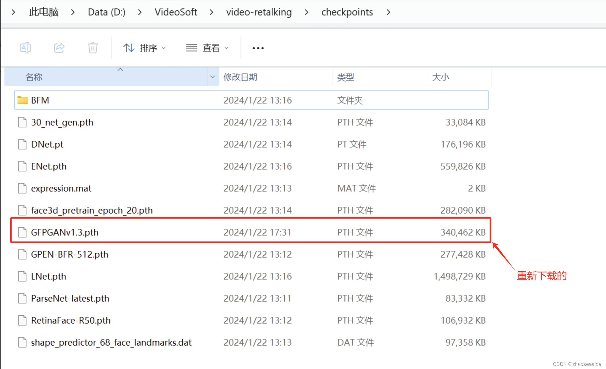
Task: Expand chevron after video-retalking breadcrumb
Action: 307,12
